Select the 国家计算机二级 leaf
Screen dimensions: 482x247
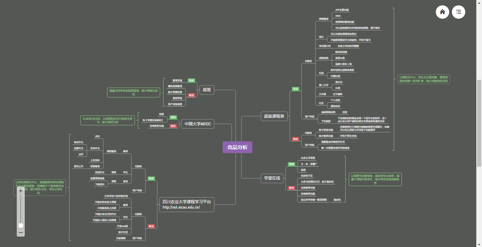(x=343, y=64)
